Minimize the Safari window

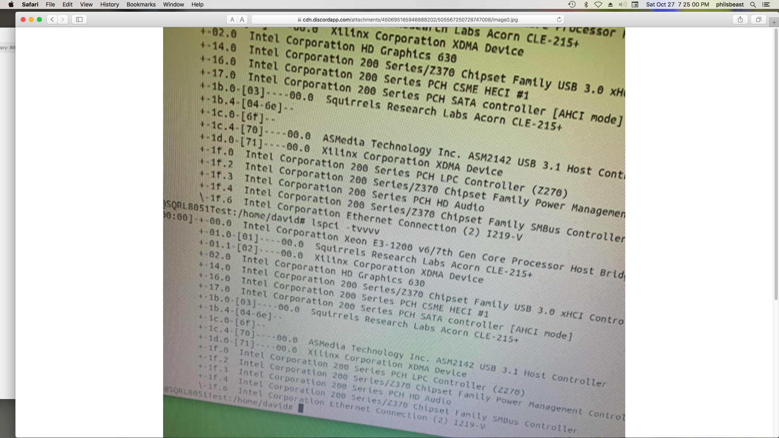[31, 19]
